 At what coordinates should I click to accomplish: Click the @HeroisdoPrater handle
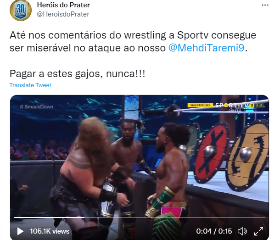tap(63, 14)
